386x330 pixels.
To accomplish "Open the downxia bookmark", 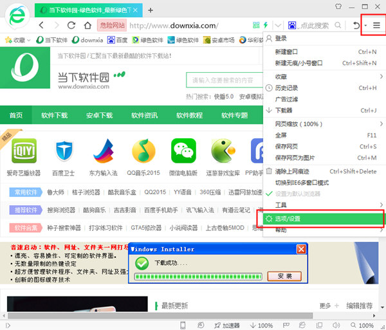I will click(x=87, y=40).
